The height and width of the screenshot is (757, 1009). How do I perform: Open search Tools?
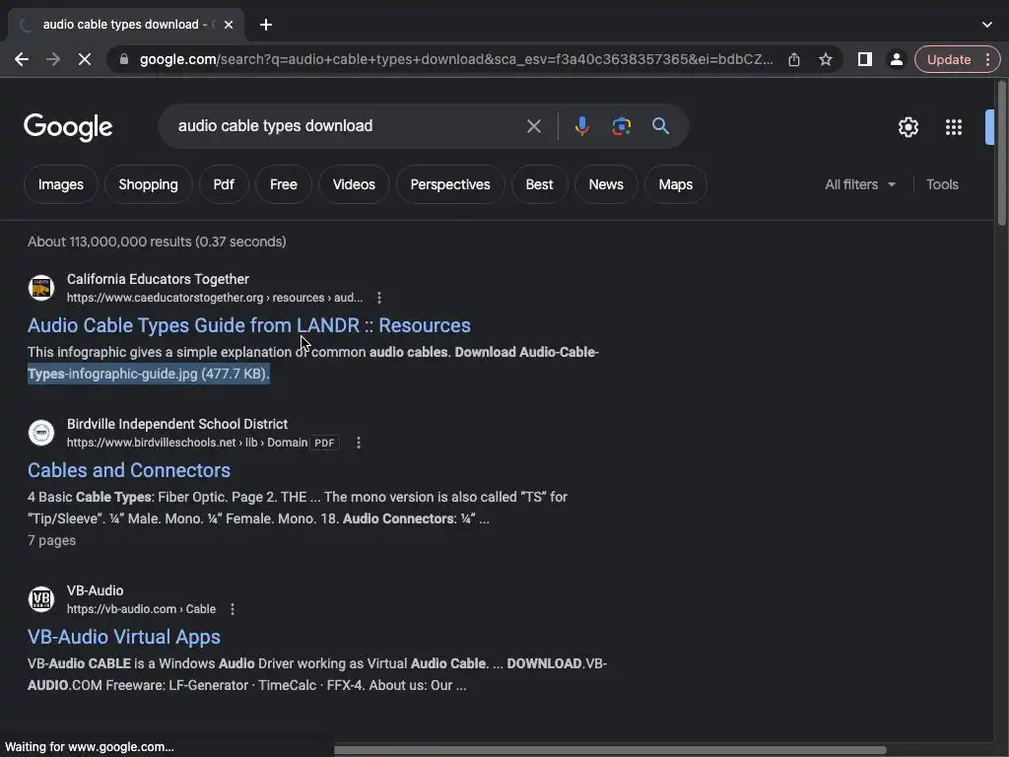(x=942, y=184)
